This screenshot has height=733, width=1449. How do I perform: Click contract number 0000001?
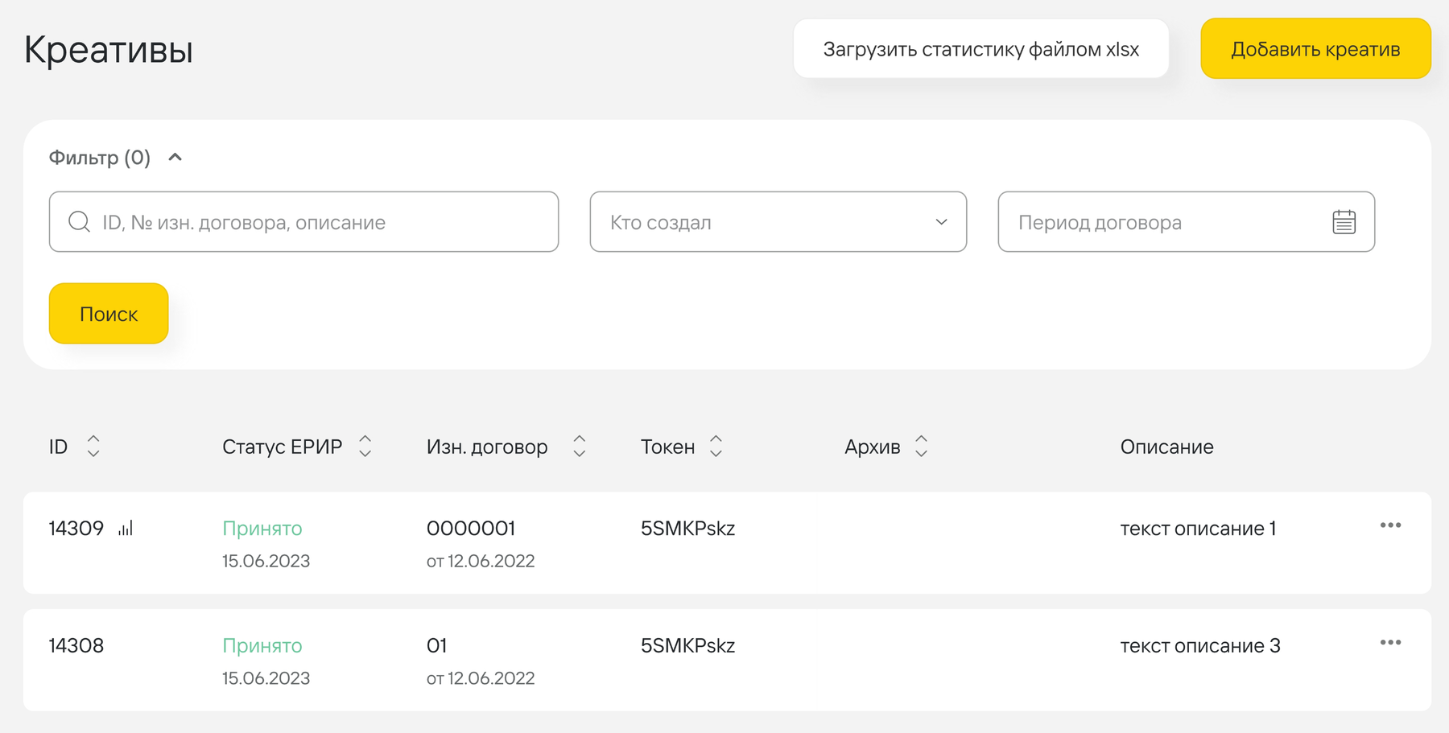pyautogui.click(x=471, y=528)
